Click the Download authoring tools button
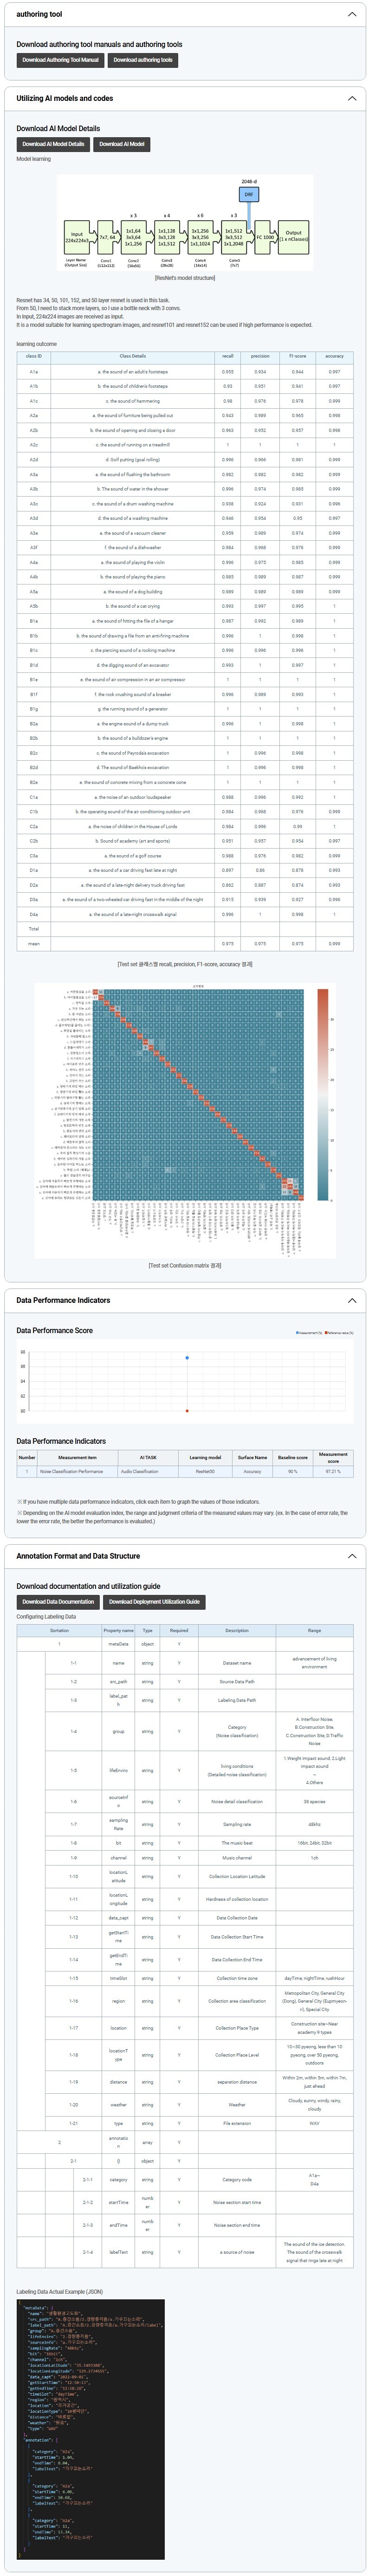 (x=142, y=60)
